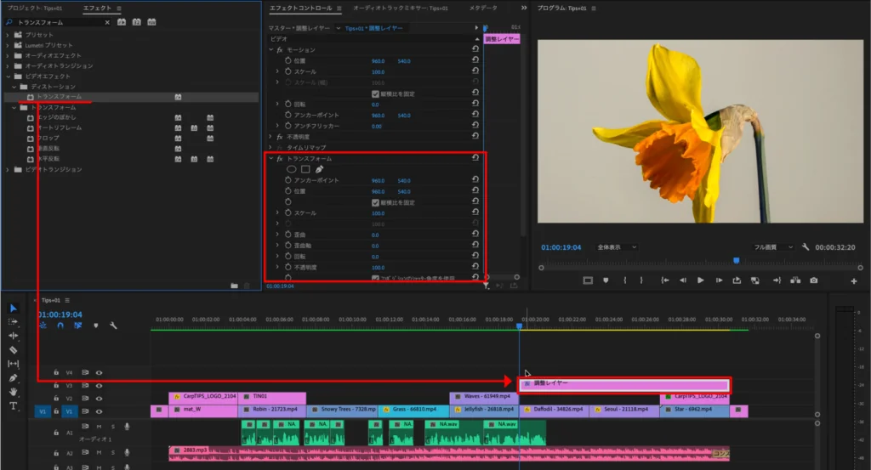Viewport: 871px width, 470px height.
Task: Click New Custom Bin in Effects panel
Action: [235, 286]
